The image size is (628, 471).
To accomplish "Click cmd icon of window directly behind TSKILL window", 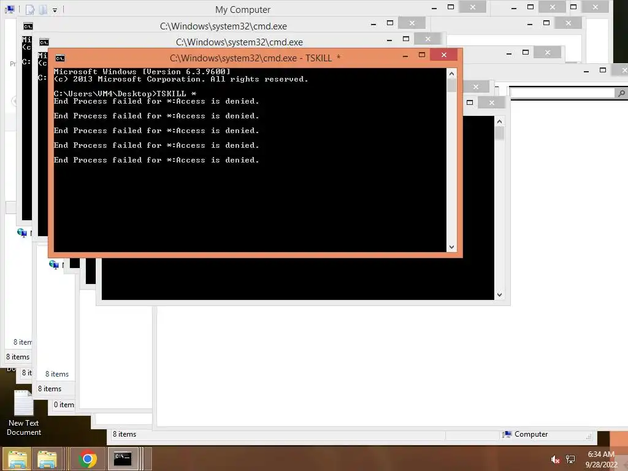I will (44, 42).
